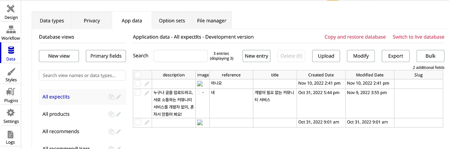
Task: Open the Option sets tab
Action: (x=172, y=21)
